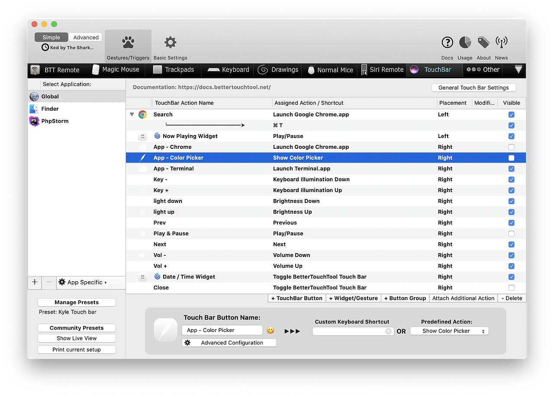Switch to the Keyboard tab
This screenshot has width=554, height=395.
228,70
